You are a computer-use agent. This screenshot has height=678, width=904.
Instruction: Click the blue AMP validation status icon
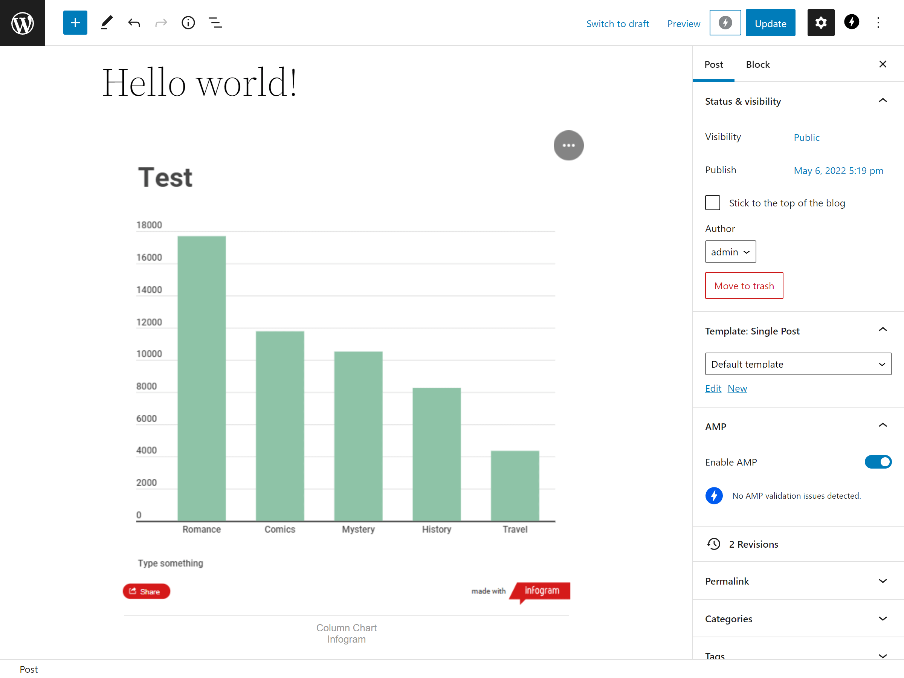tap(714, 496)
